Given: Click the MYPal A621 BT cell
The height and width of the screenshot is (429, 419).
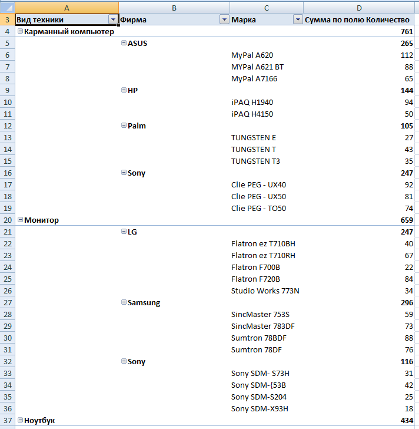Looking at the screenshot, I should click(267, 67).
